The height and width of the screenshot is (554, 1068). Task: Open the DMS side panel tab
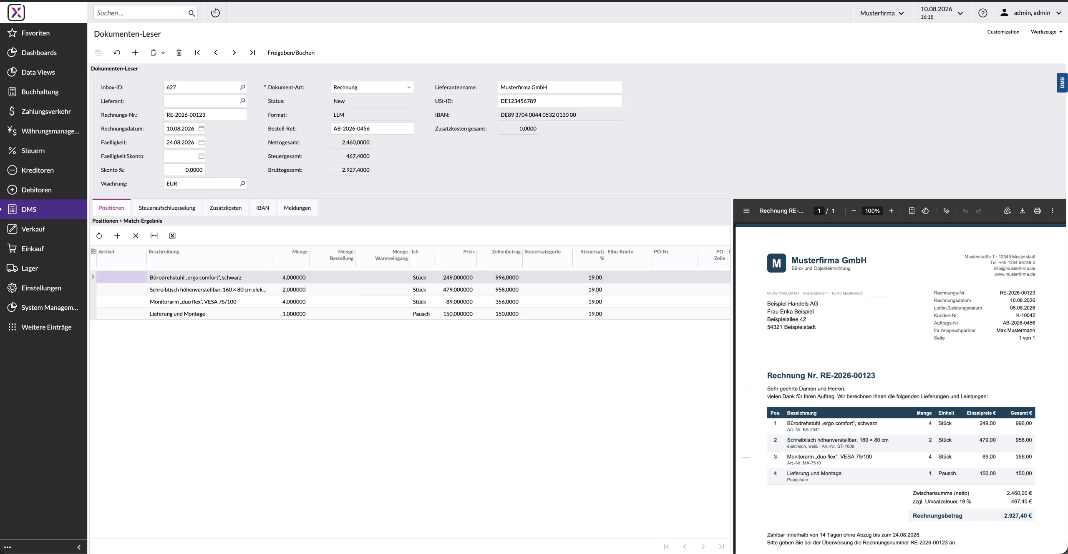1062,83
